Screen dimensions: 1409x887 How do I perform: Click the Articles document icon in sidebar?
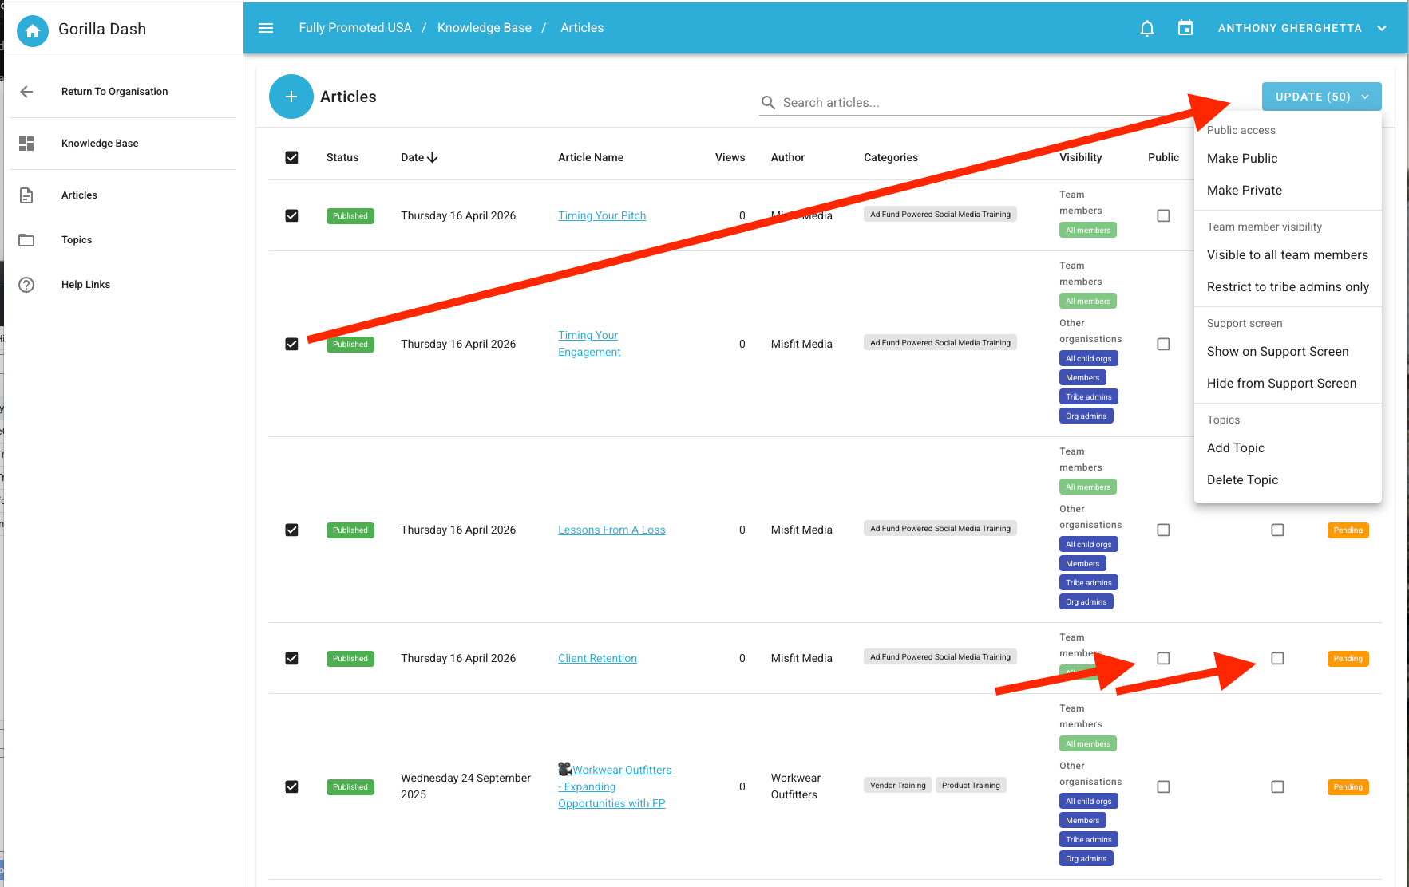pyautogui.click(x=26, y=195)
